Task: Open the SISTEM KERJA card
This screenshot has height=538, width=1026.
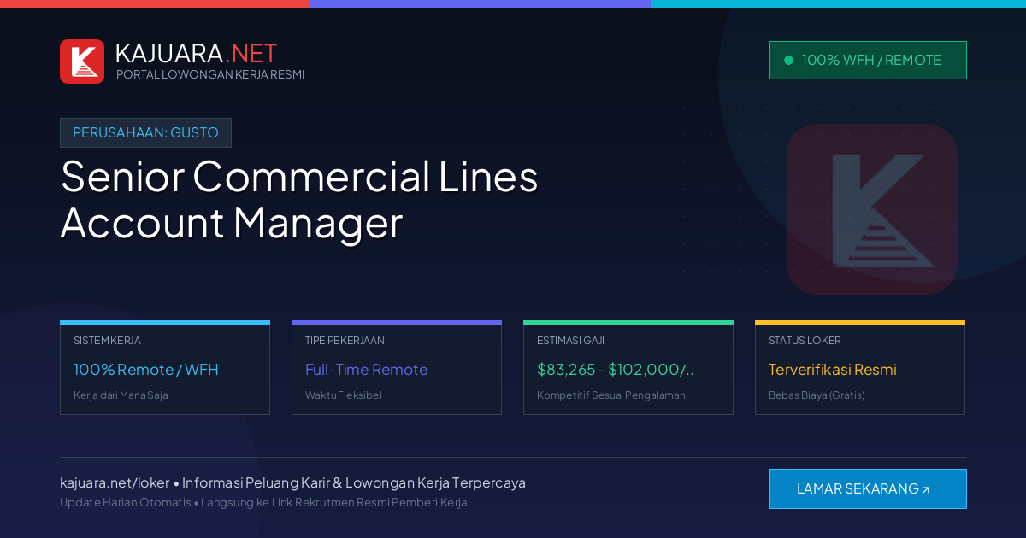Action: (x=165, y=368)
